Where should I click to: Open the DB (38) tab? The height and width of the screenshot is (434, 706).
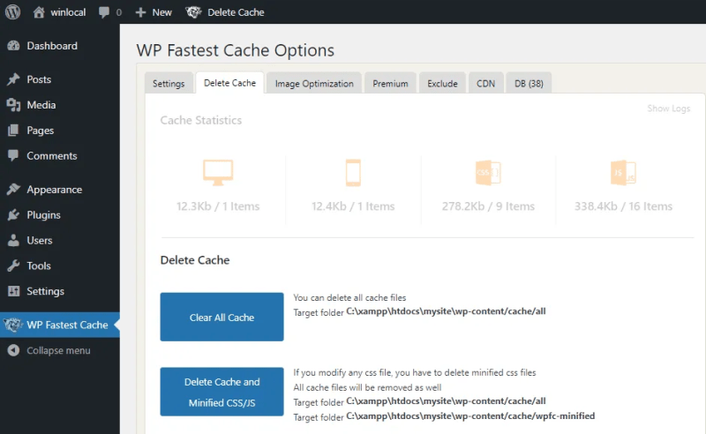(x=529, y=83)
